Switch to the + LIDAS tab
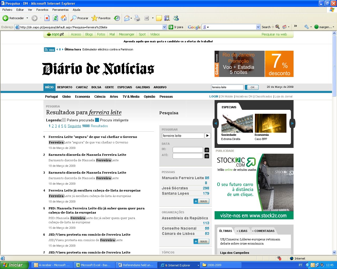 click(x=242, y=231)
